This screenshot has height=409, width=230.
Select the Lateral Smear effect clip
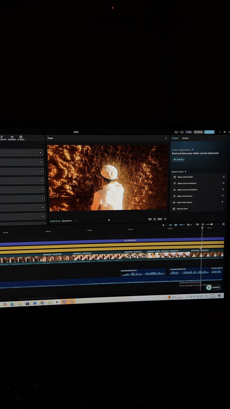(174, 240)
